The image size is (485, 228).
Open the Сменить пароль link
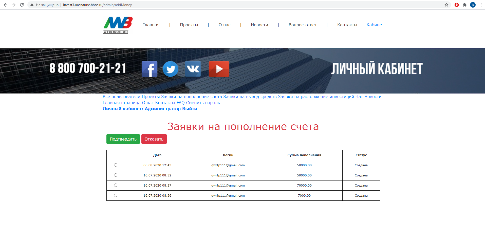(x=203, y=103)
